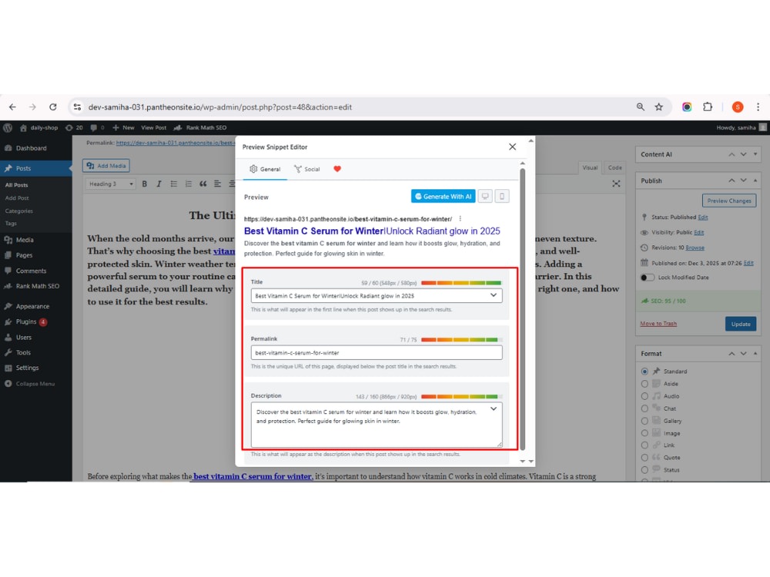
Task: Open the Heading 3 format dropdown
Action: point(110,184)
